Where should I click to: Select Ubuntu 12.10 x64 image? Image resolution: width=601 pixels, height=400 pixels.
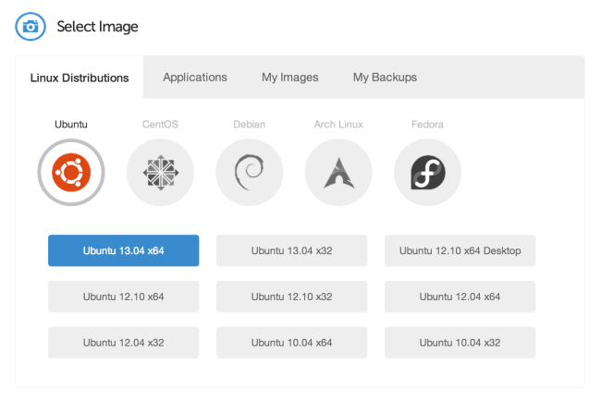[123, 297]
